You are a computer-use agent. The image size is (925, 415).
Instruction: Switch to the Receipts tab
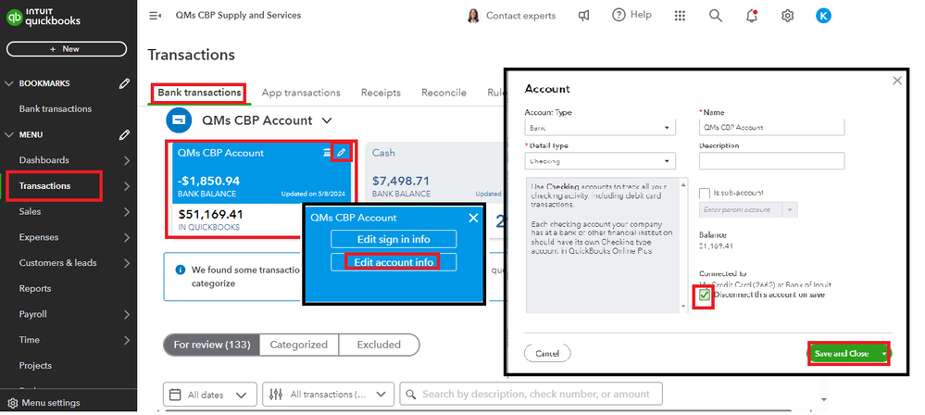(381, 93)
